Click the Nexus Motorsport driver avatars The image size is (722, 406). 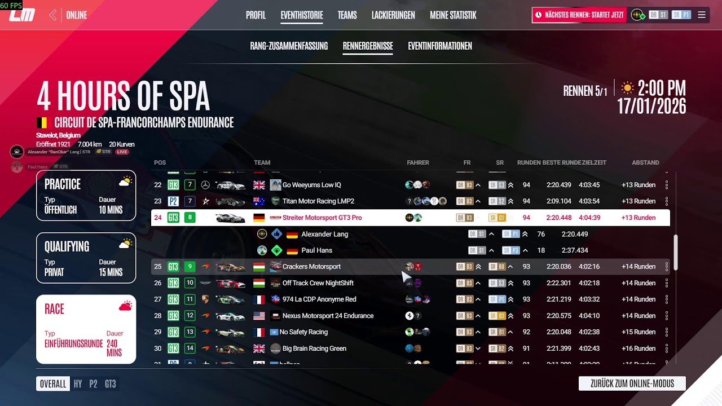click(413, 316)
